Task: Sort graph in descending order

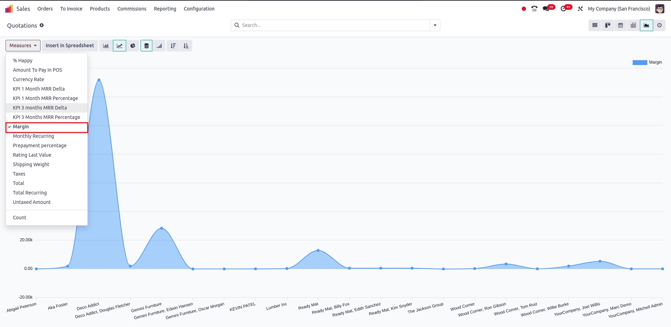Action: [173, 46]
